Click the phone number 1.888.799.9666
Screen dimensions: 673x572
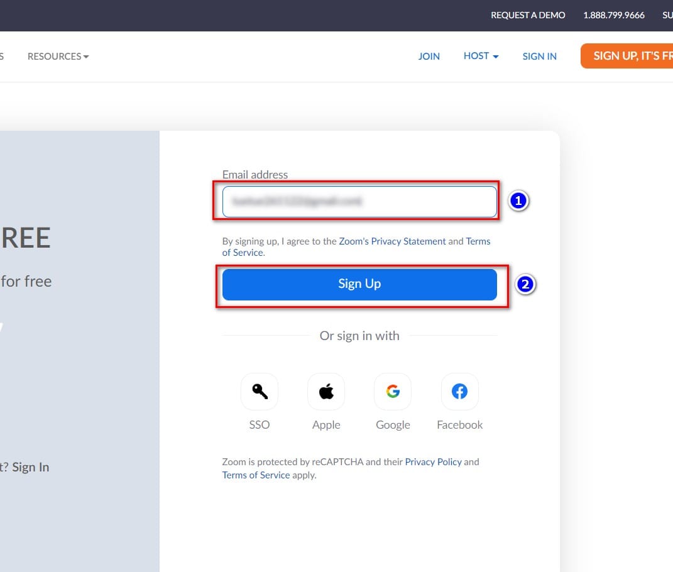pos(614,15)
